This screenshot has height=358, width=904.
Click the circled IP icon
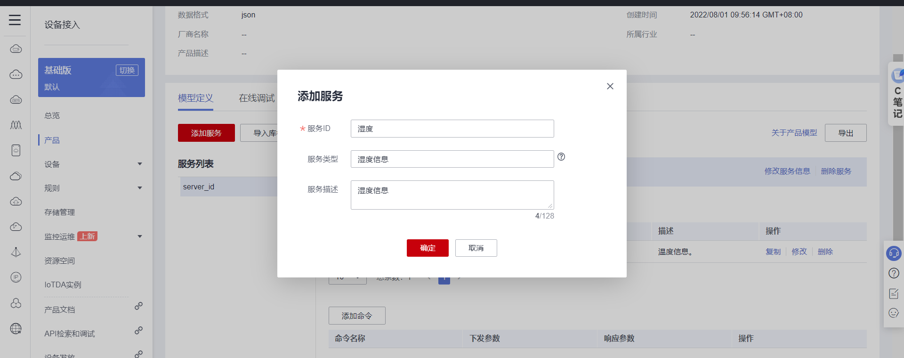tap(16, 277)
